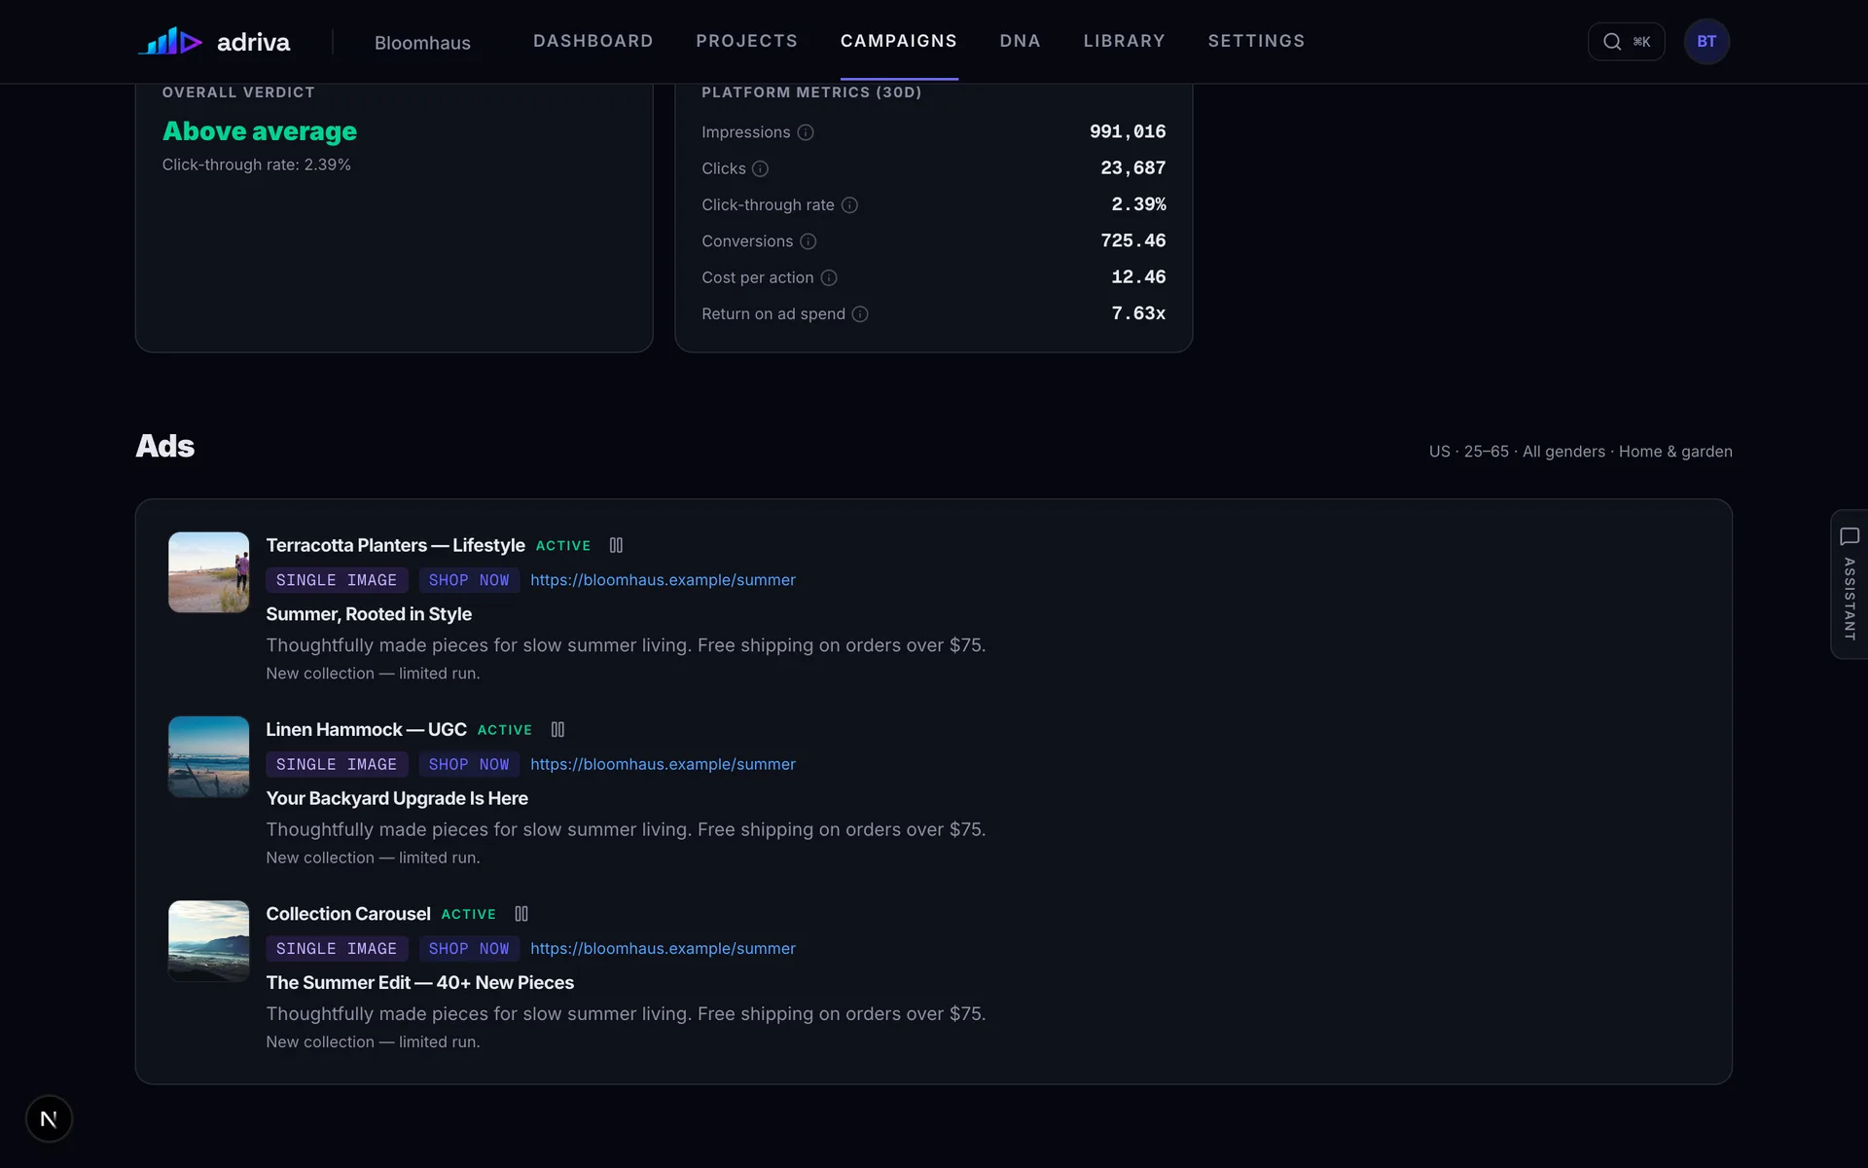Pause the Collection Carousel ad
The width and height of the screenshot is (1868, 1168).
[x=521, y=914]
